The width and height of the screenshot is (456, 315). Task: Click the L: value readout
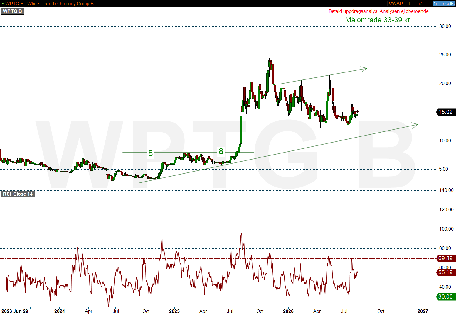tap(412, 4)
